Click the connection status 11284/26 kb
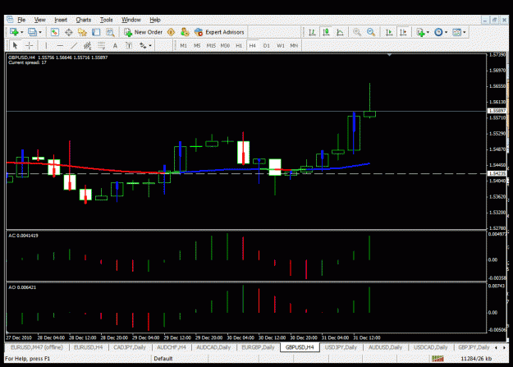 pyautogui.click(x=476, y=359)
